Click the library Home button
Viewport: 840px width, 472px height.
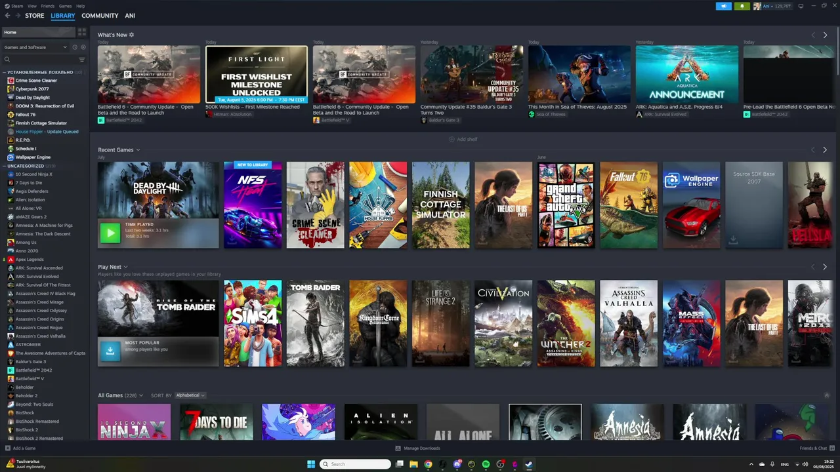[38, 32]
